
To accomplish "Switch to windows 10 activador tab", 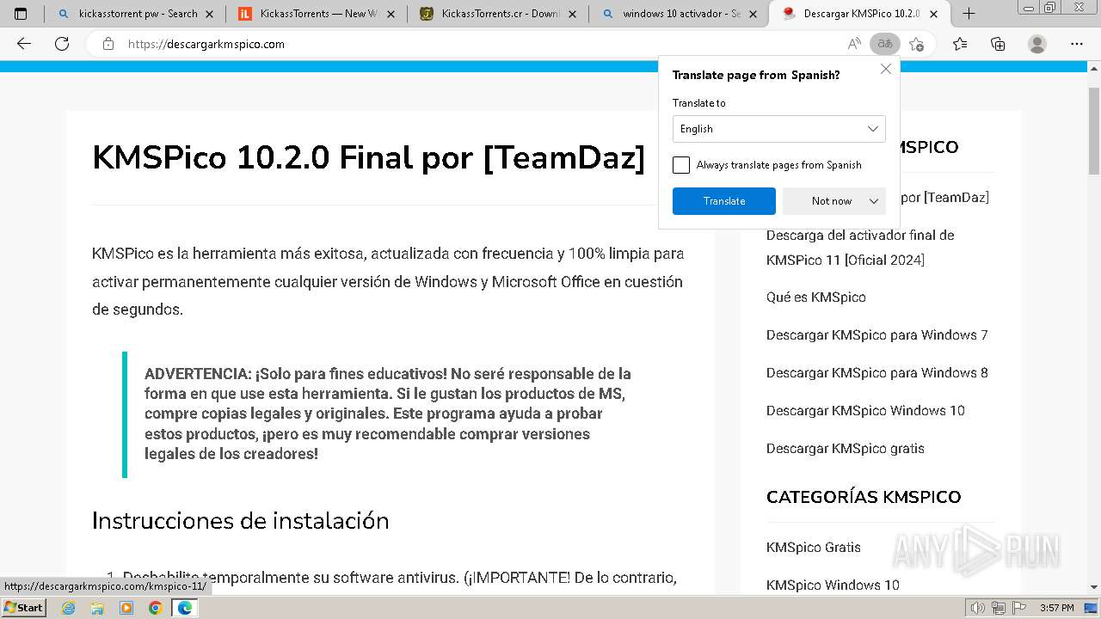I will tap(680, 14).
